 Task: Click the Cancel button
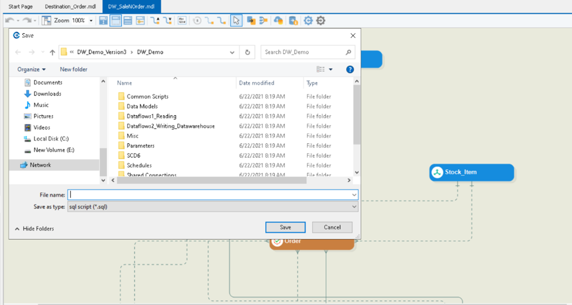(x=332, y=227)
